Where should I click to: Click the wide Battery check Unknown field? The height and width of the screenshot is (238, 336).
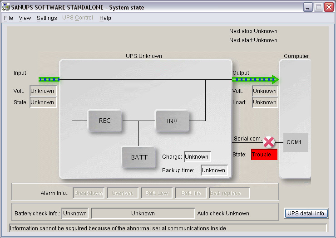click(x=143, y=214)
